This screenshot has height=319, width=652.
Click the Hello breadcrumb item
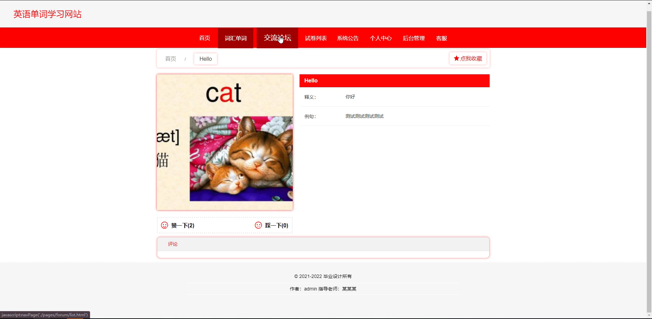[x=205, y=59]
